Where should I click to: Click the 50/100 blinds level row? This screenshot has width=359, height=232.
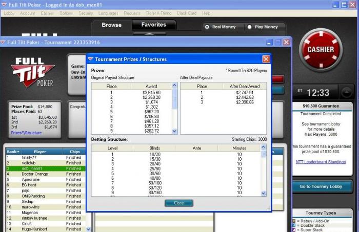tap(176, 183)
